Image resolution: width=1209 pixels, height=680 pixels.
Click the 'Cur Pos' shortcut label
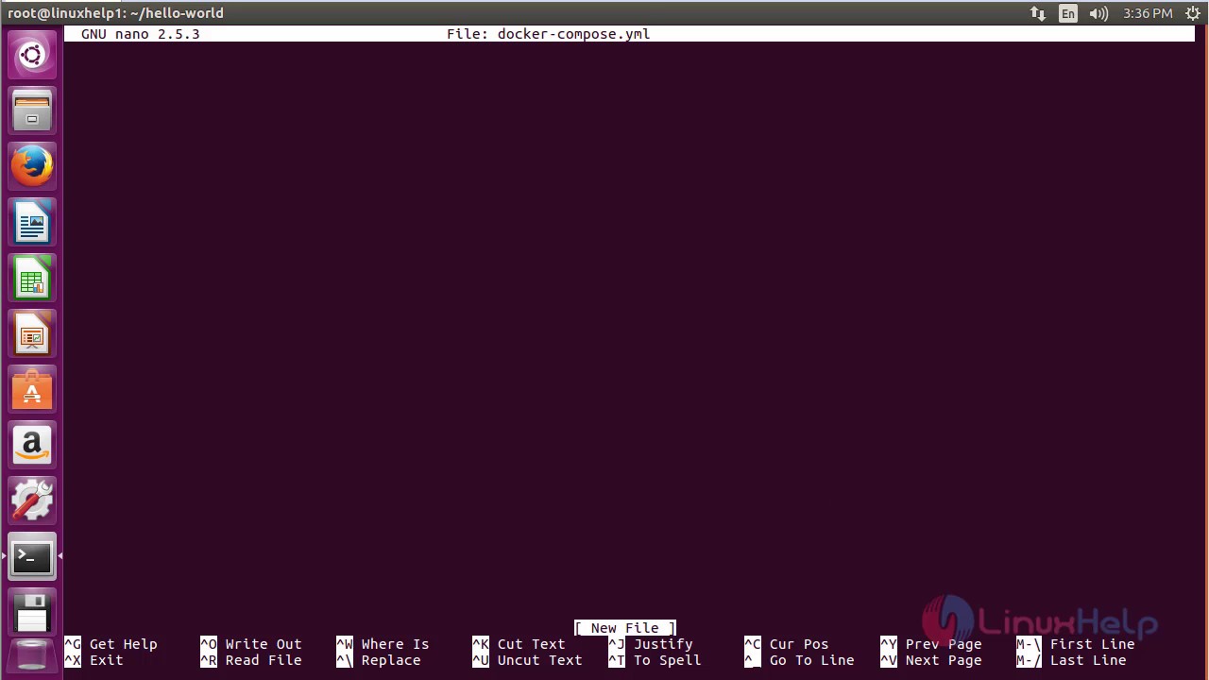tap(799, 644)
